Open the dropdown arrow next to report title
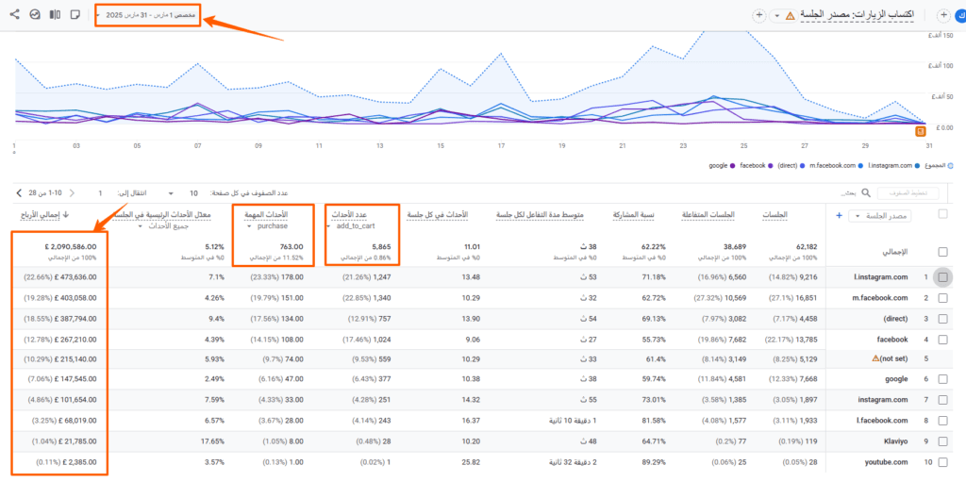This screenshot has height=482, width=966. [x=776, y=15]
